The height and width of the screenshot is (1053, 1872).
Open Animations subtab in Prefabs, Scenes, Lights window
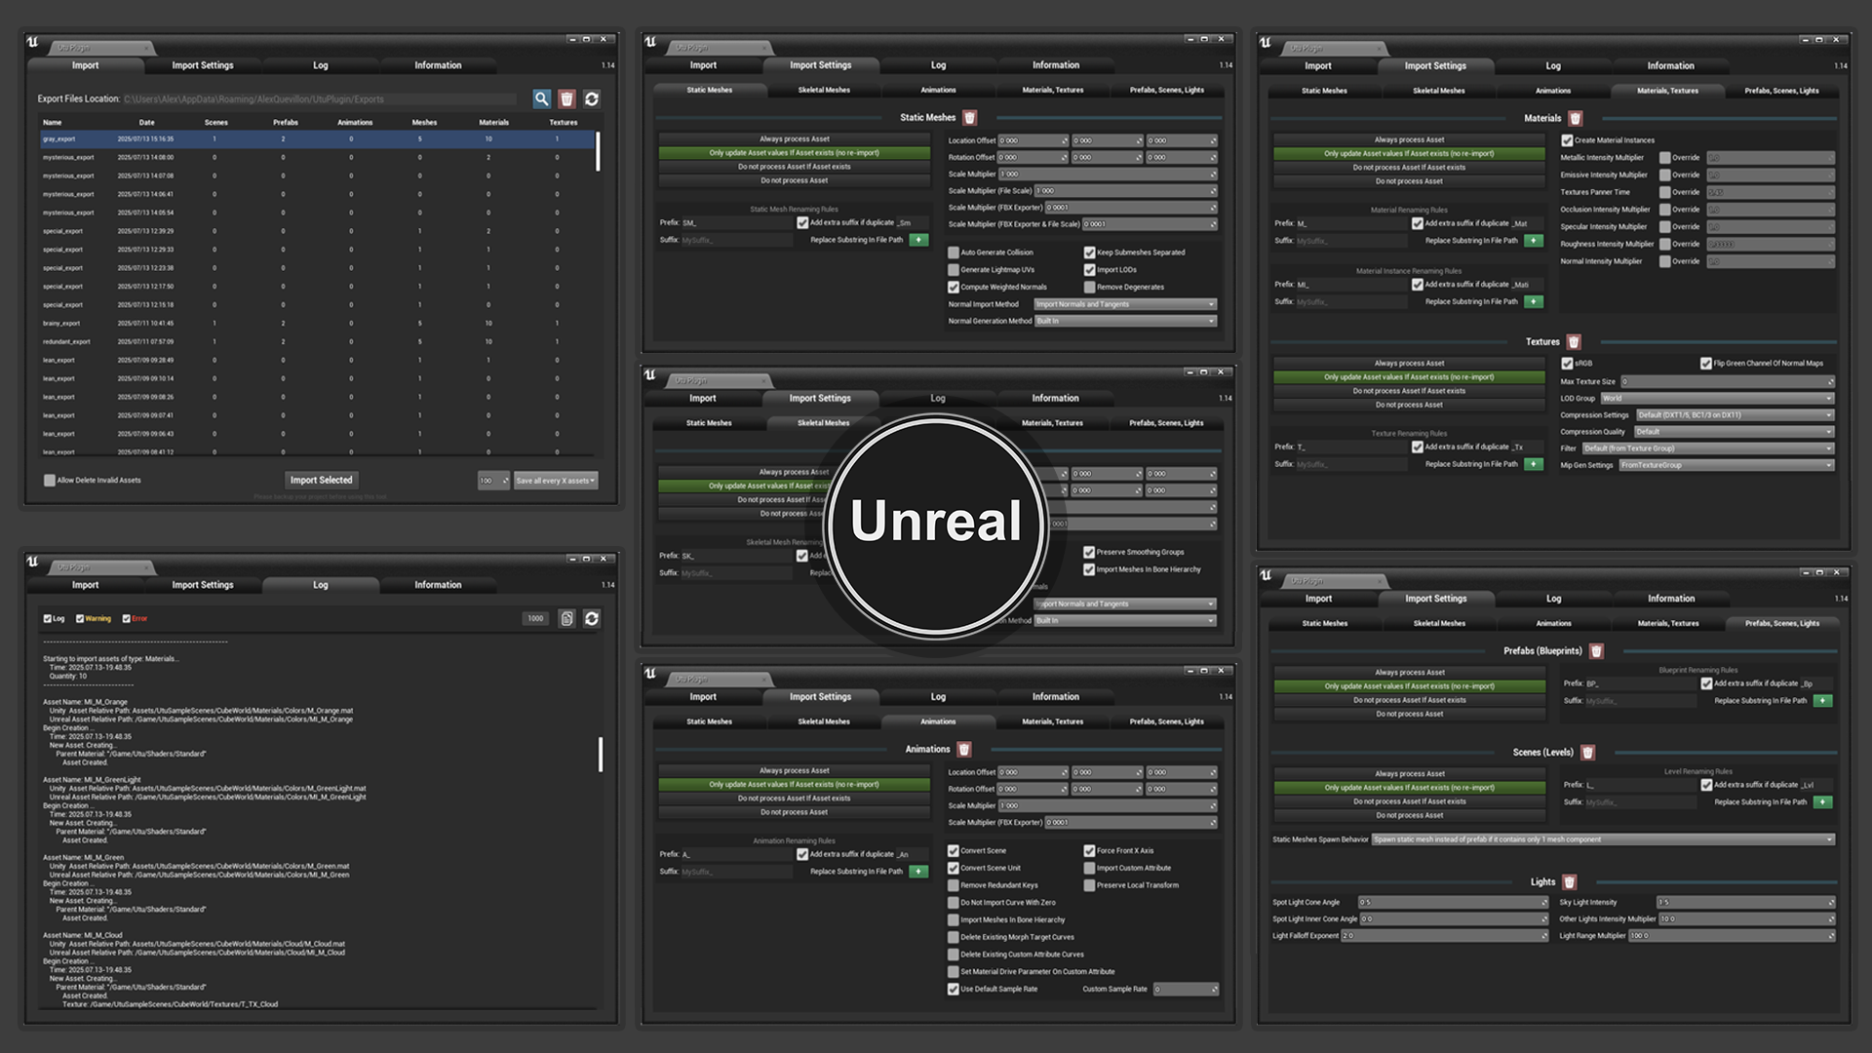pyautogui.click(x=1553, y=623)
